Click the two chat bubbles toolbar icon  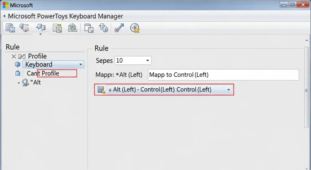40,28
